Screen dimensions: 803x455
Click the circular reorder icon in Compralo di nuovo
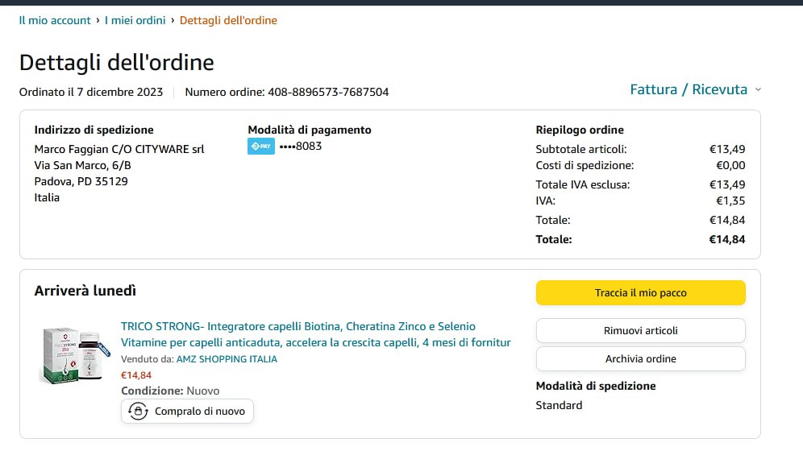coord(138,412)
